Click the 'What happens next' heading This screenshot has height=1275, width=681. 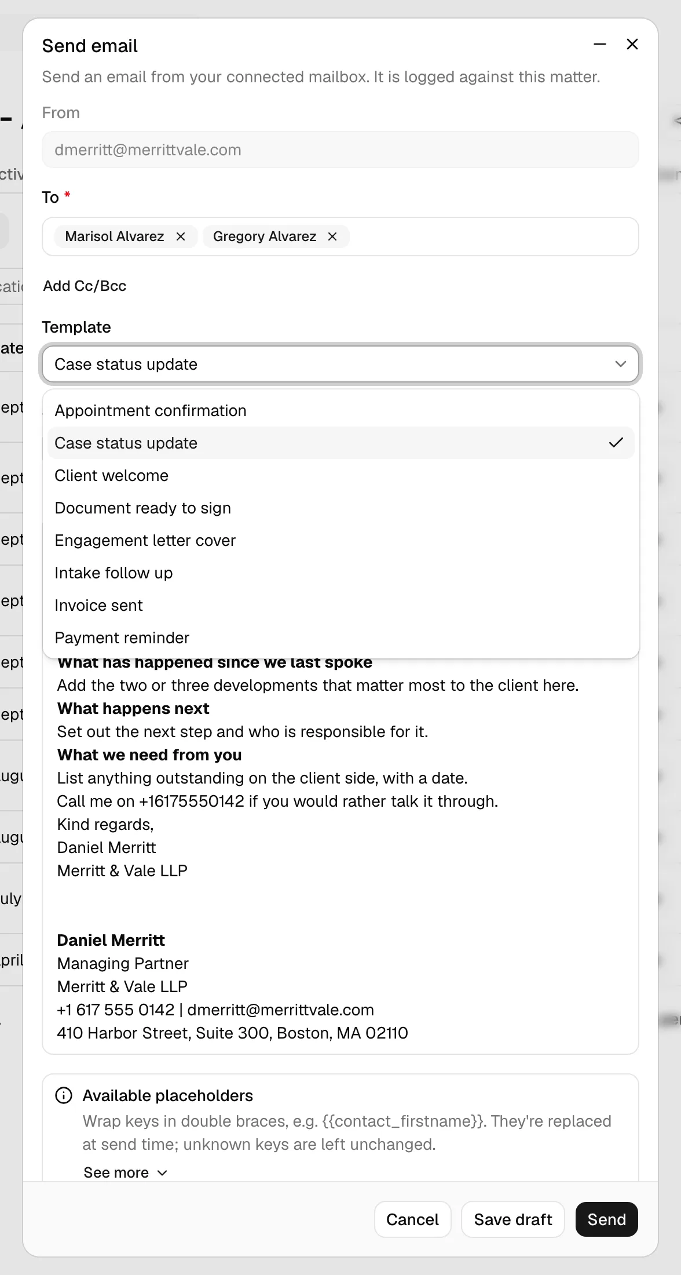[x=133, y=708]
